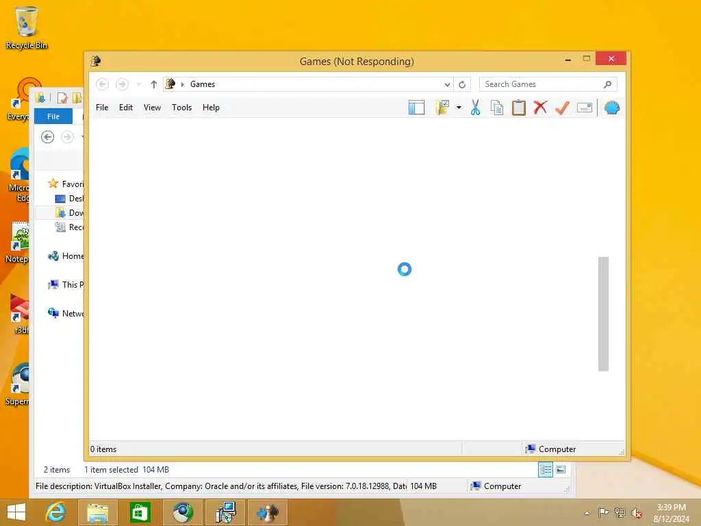Select the File tab in background Explorer window
The width and height of the screenshot is (701, 526).
tap(53, 116)
